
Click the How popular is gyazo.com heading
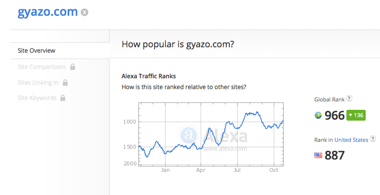point(178,44)
